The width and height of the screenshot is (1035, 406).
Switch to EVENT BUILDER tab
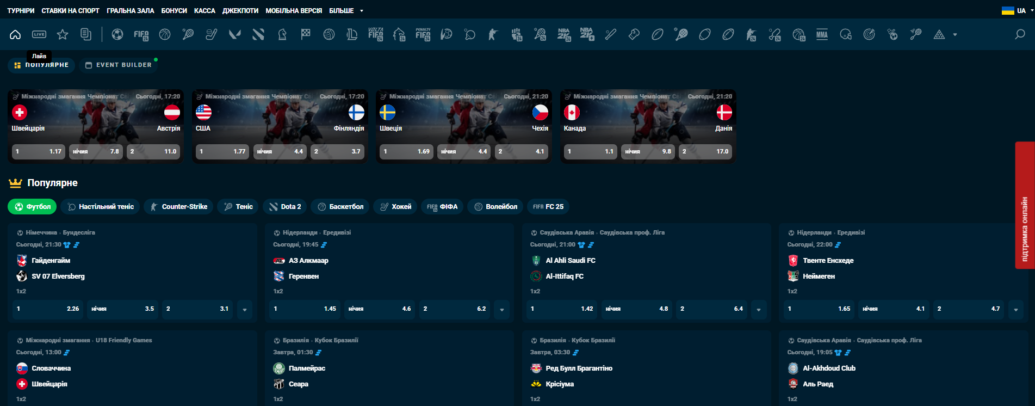(119, 65)
